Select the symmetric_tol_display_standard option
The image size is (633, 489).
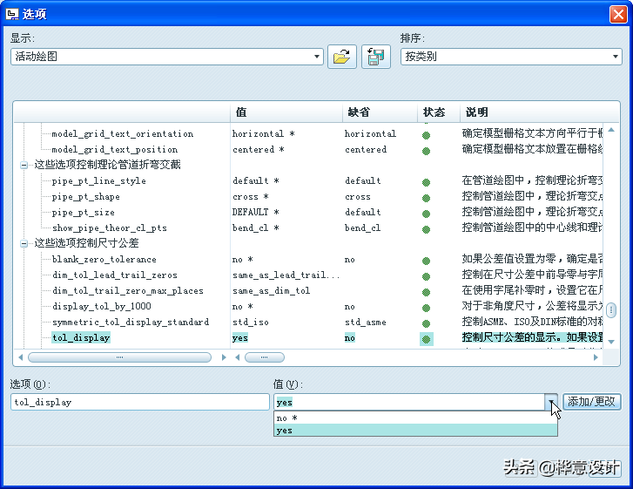[x=131, y=323]
